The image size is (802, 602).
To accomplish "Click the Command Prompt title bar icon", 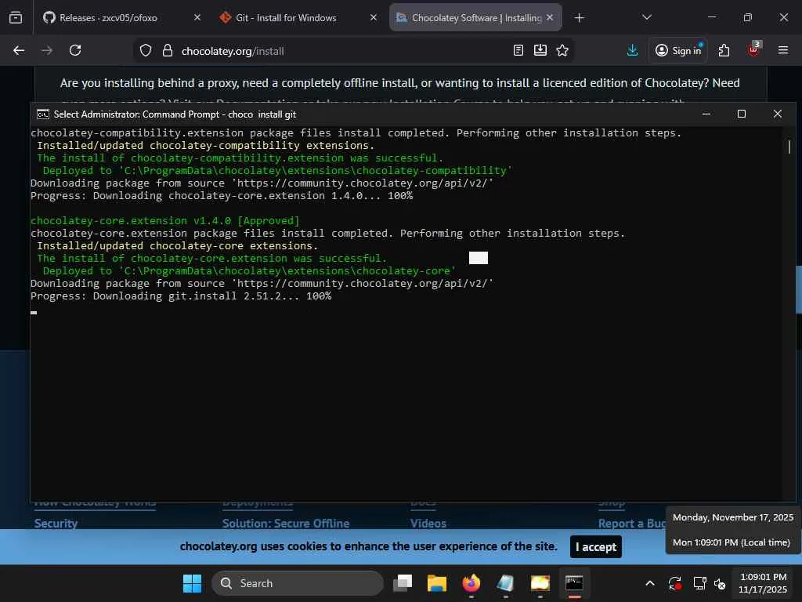I will pyautogui.click(x=43, y=114).
